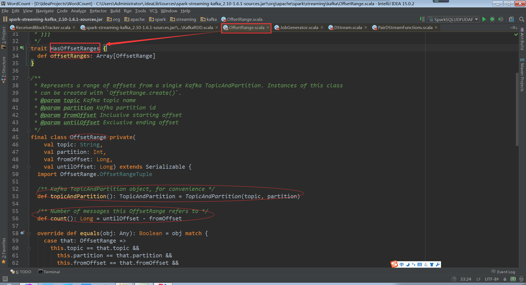The width and height of the screenshot is (526, 285).
Task: Close the DStream.scala tab
Action: [366, 28]
